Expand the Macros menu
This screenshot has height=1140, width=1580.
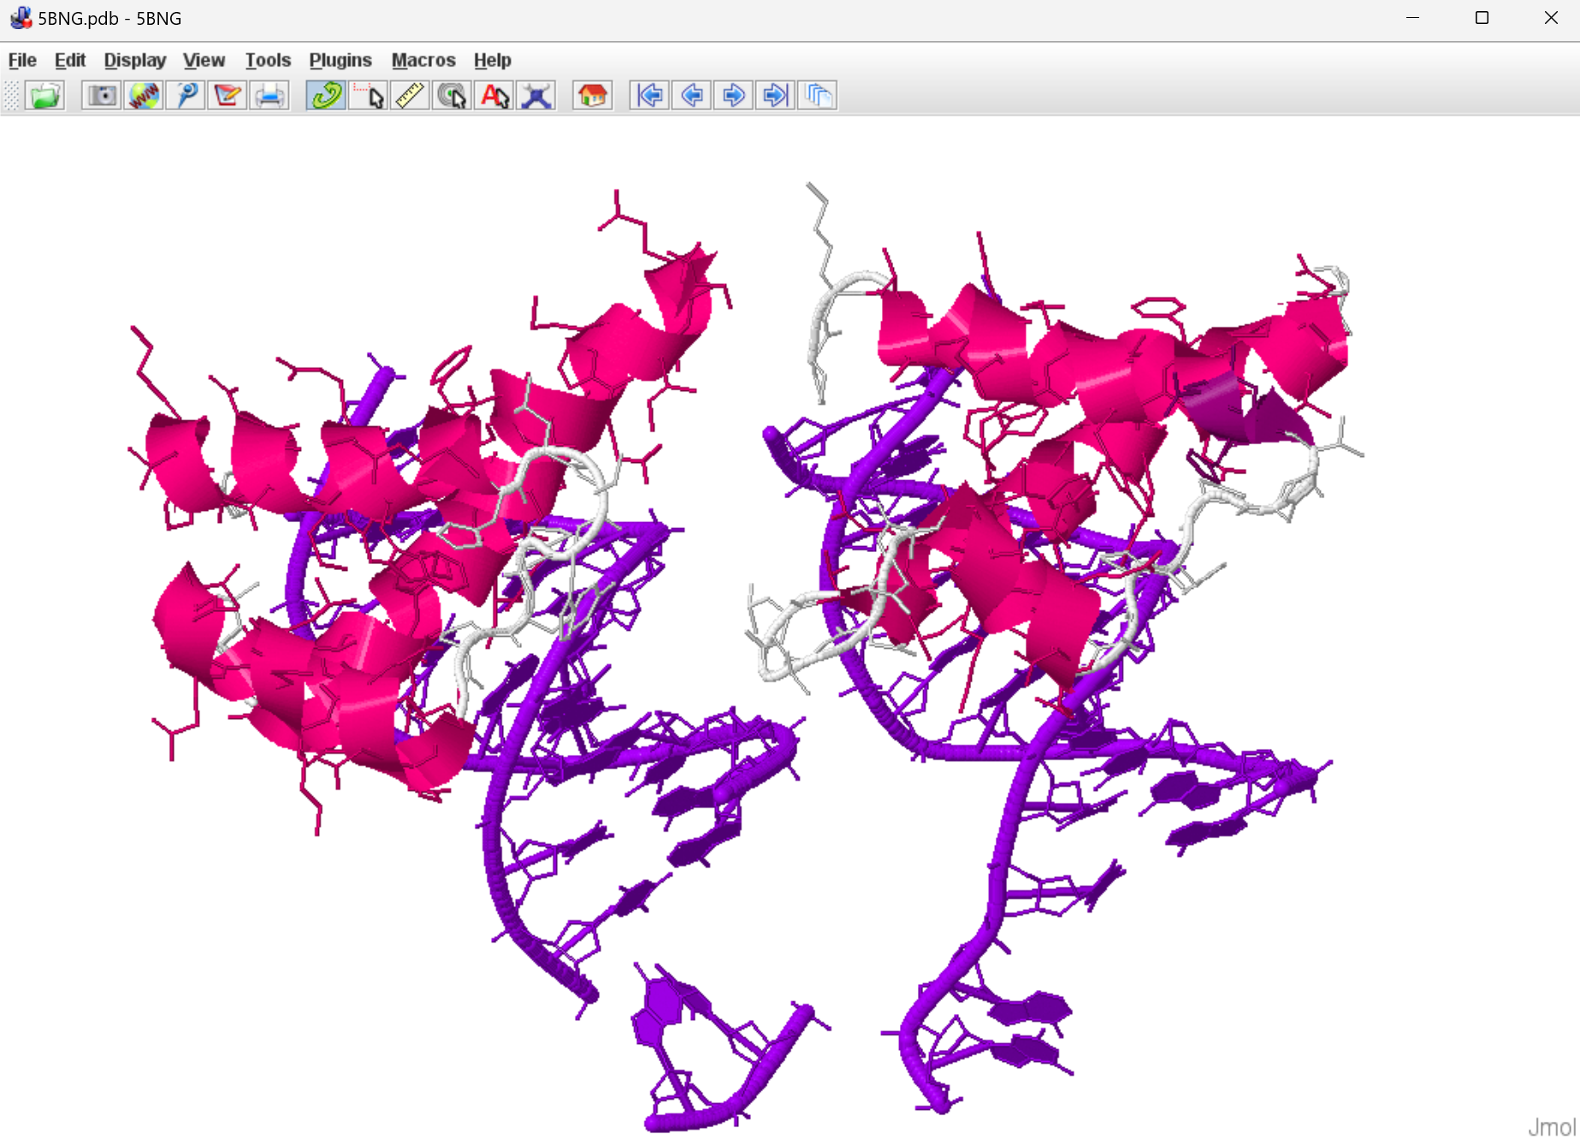[423, 60]
